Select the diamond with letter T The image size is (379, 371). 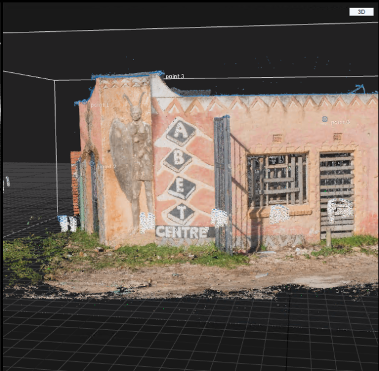pyautogui.click(x=182, y=214)
